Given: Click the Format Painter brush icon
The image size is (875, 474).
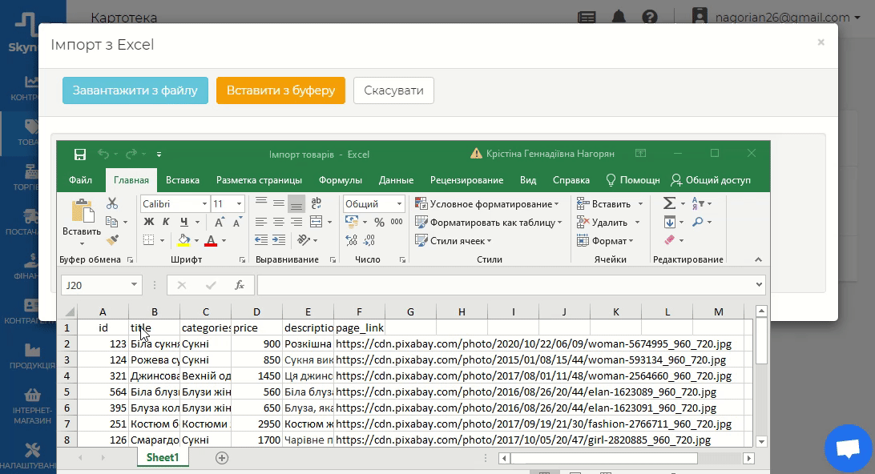Looking at the screenshot, I should (112, 239).
